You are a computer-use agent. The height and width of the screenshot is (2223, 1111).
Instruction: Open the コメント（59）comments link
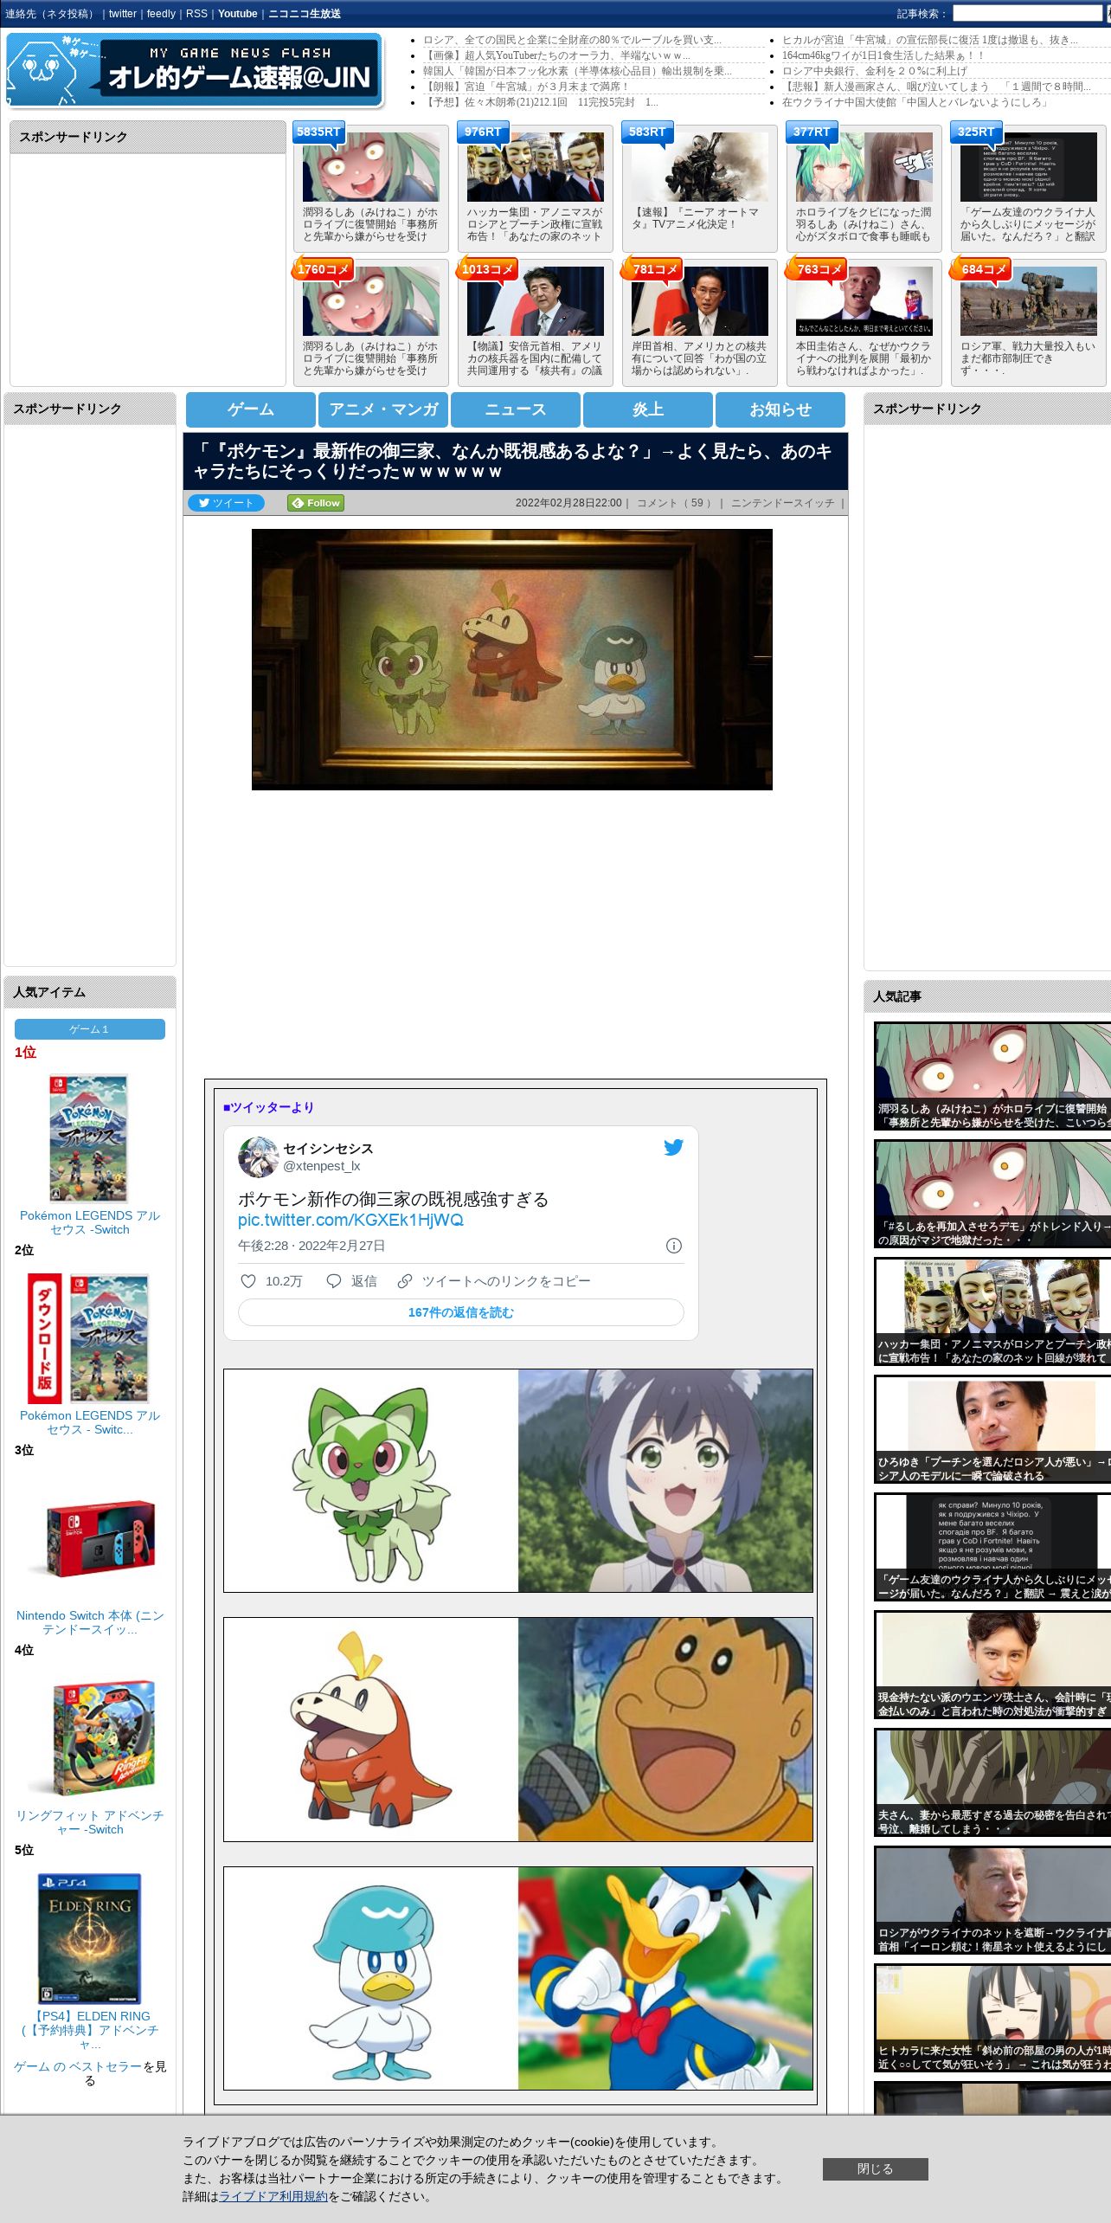(675, 503)
